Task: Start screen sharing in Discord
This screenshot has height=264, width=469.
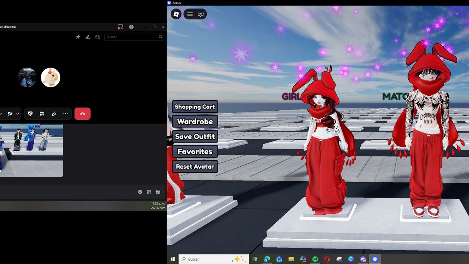Action: (30, 114)
